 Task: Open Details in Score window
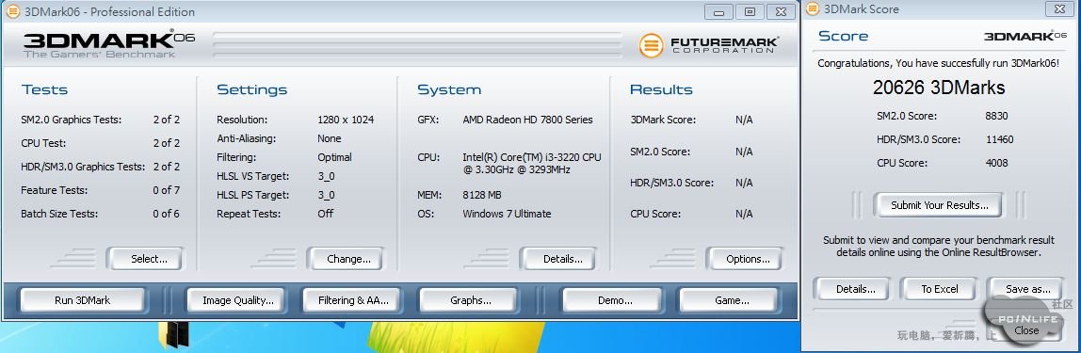855,289
